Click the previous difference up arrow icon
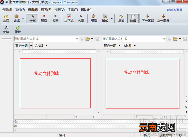 (186, 102)
